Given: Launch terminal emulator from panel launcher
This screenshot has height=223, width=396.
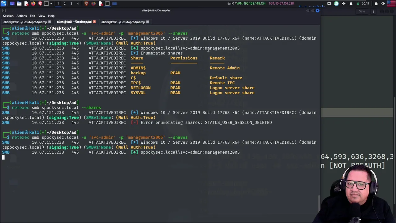Looking at the screenshot, I should tap(46, 3).
